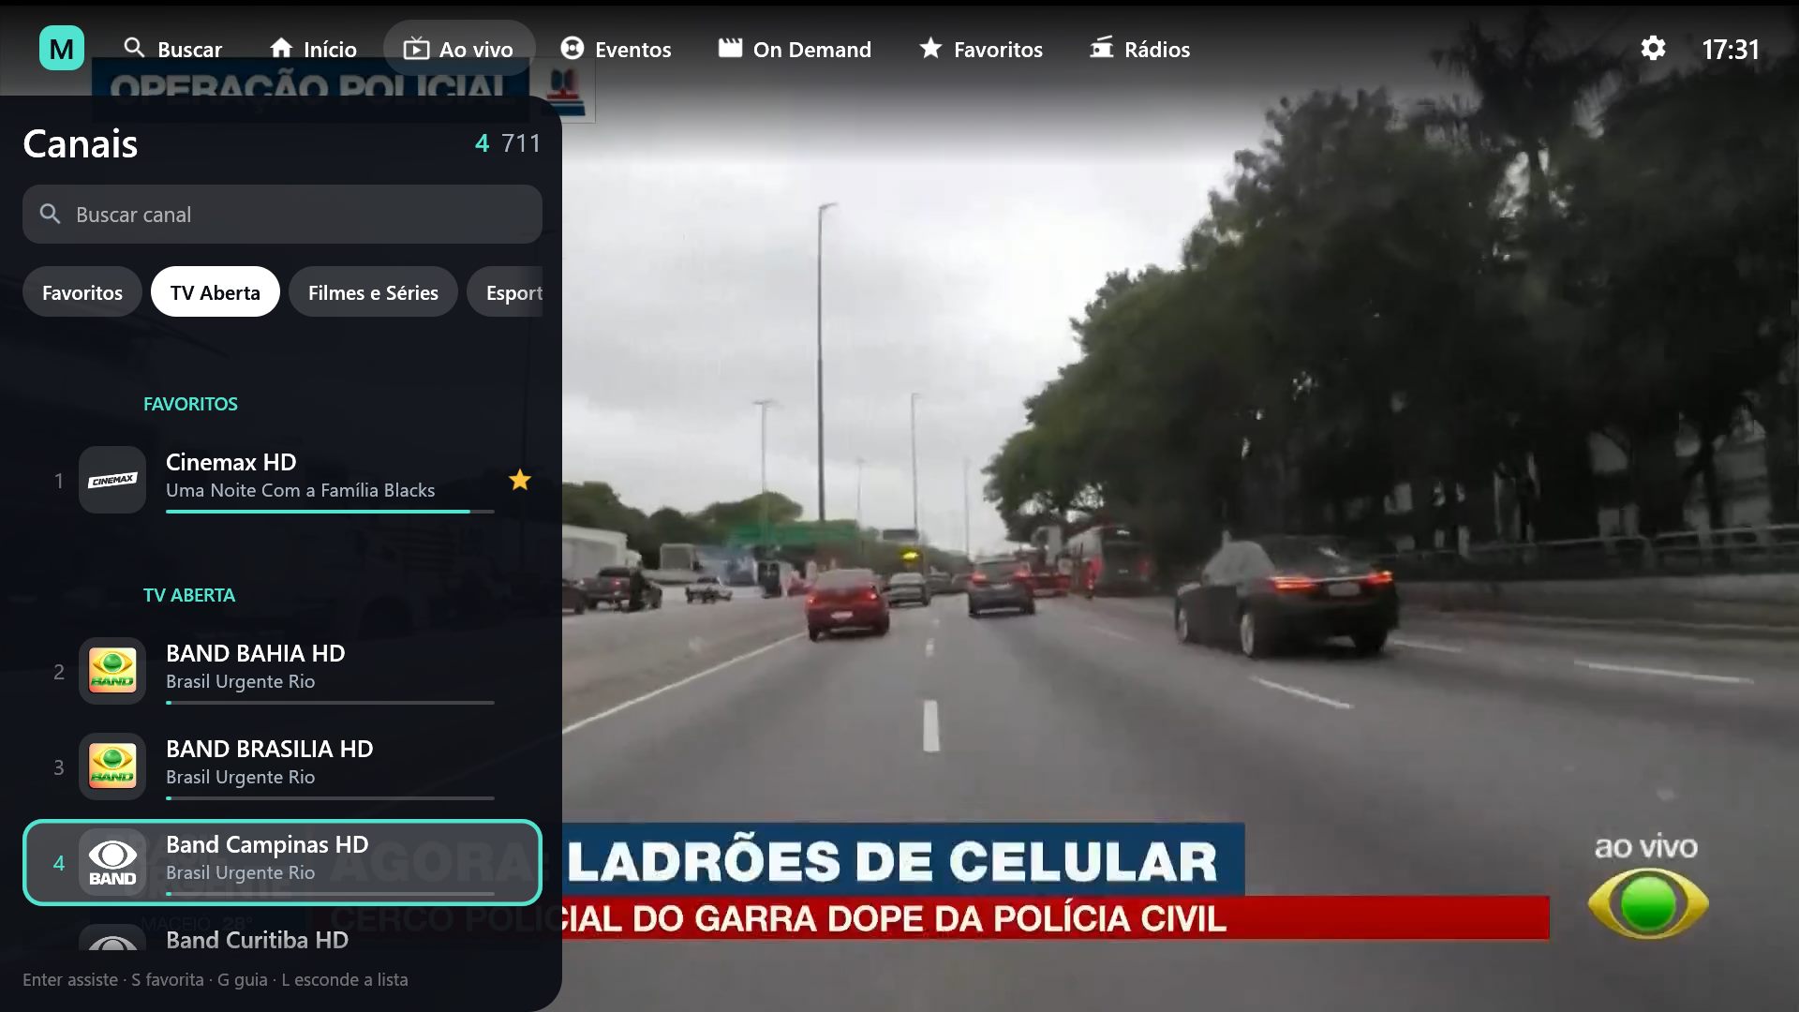Select the Band Campinas HD channel
The height and width of the screenshot is (1012, 1799).
282,862
